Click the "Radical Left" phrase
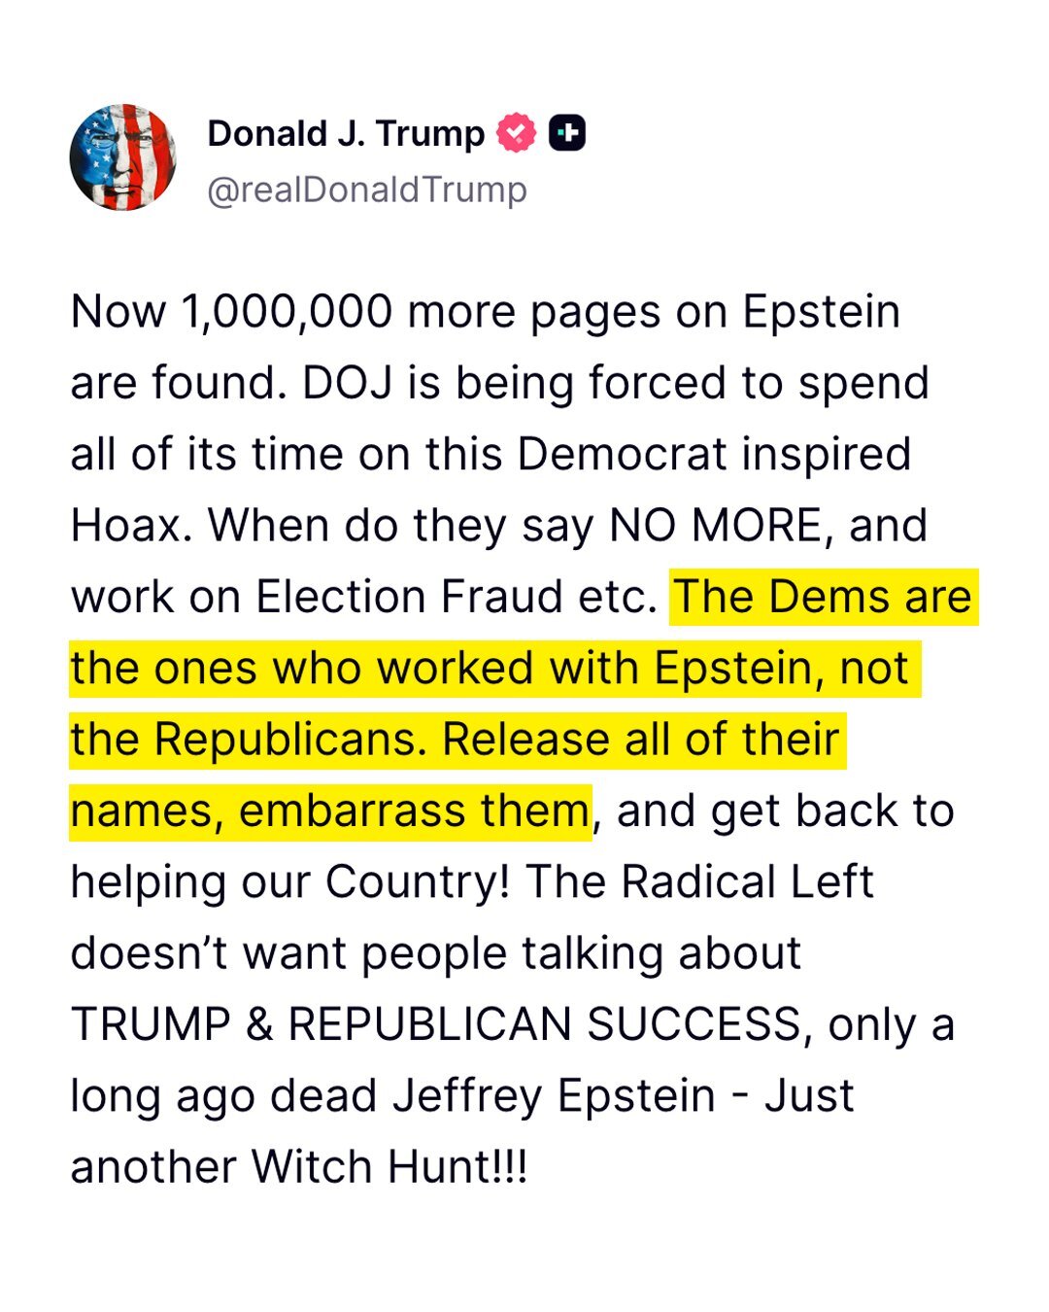This screenshot has width=1049, height=1312. 747,882
